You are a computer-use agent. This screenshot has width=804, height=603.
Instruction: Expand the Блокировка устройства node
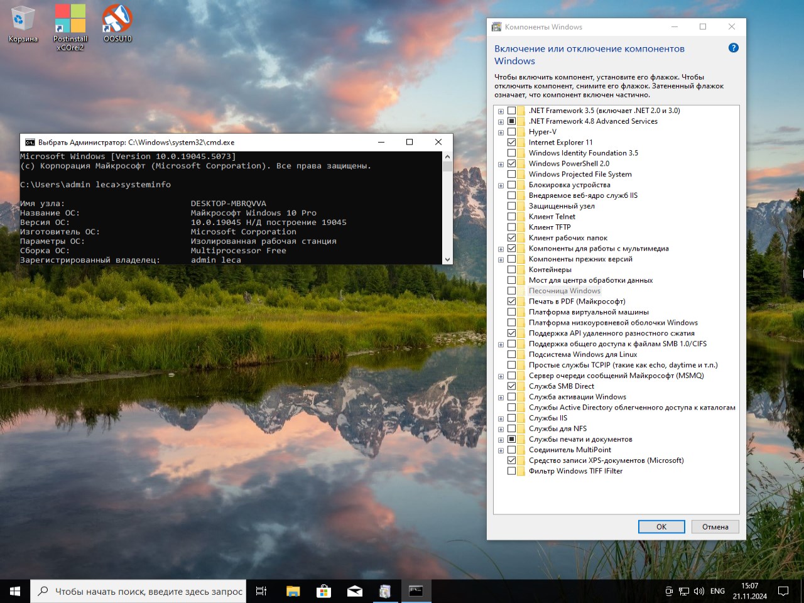(x=501, y=185)
